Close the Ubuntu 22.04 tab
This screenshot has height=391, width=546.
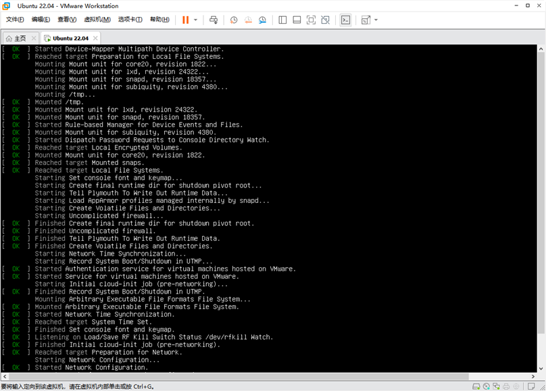point(95,38)
